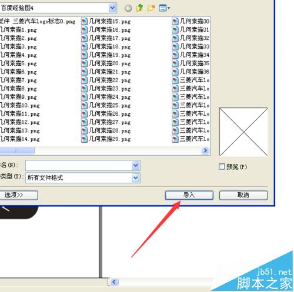Click the file name input field
Image resolution: width=294 pixels, height=292 pixels.
[x=79, y=166]
